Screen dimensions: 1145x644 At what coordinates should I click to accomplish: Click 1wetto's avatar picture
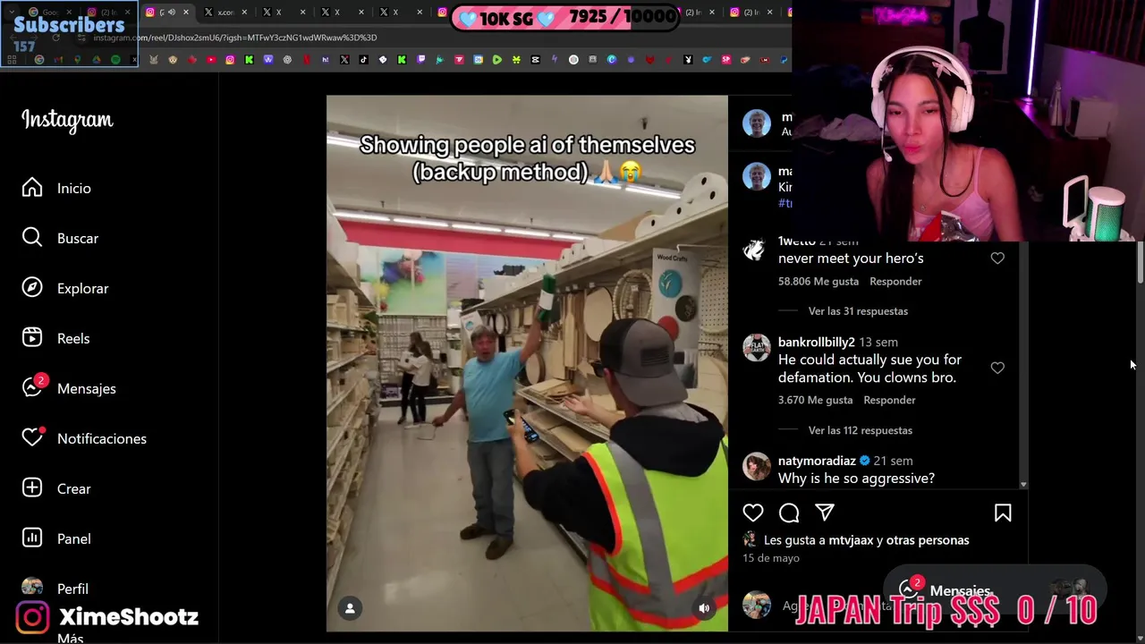756,250
